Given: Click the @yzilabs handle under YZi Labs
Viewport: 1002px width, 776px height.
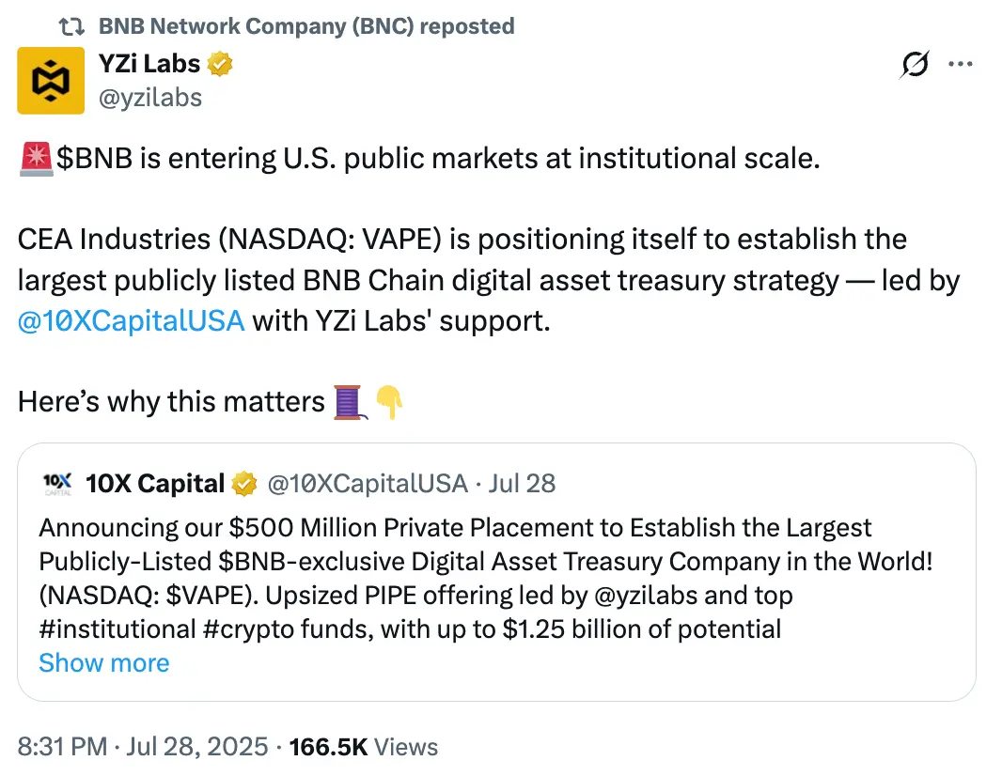Looking at the screenshot, I should coord(150,97).
